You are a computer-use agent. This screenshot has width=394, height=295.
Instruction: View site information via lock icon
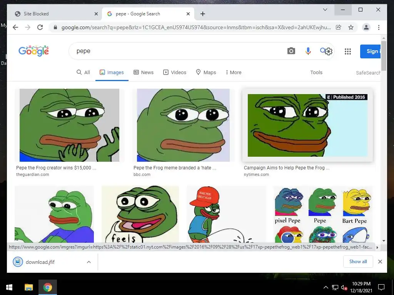[x=55, y=27]
